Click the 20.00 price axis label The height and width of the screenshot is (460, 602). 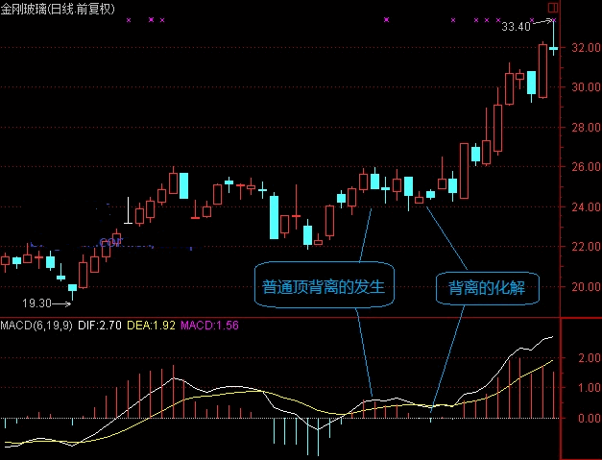pos(586,286)
